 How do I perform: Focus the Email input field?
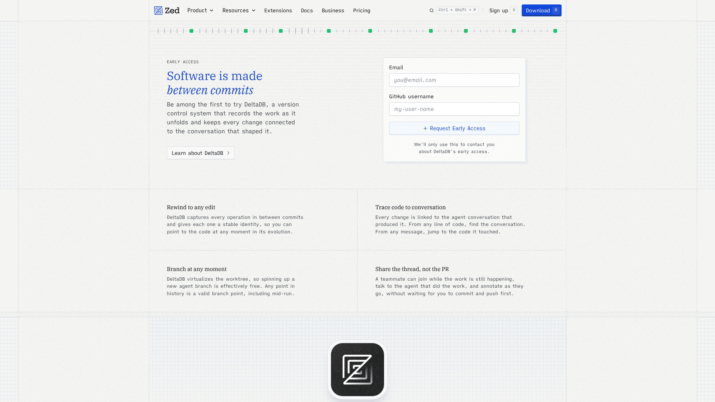(454, 80)
